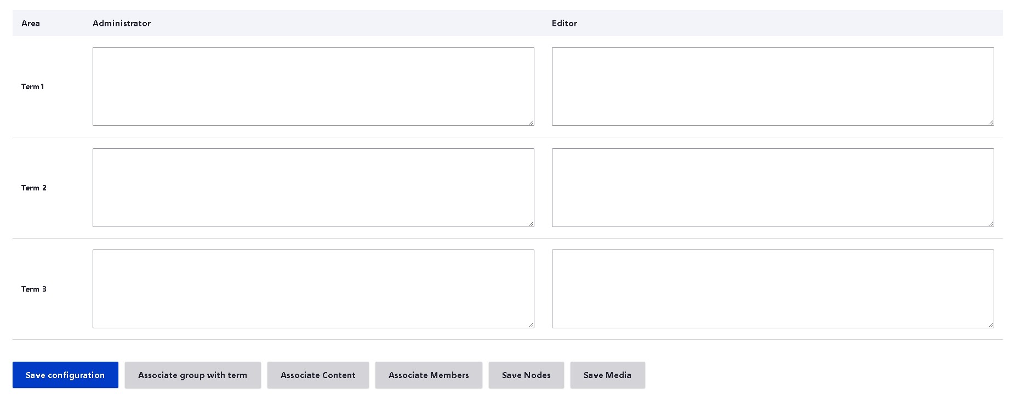
Task: Click the Editor column header
Action: pos(565,24)
